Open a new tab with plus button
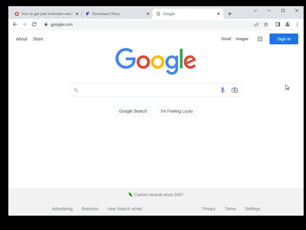 point(230,14)
